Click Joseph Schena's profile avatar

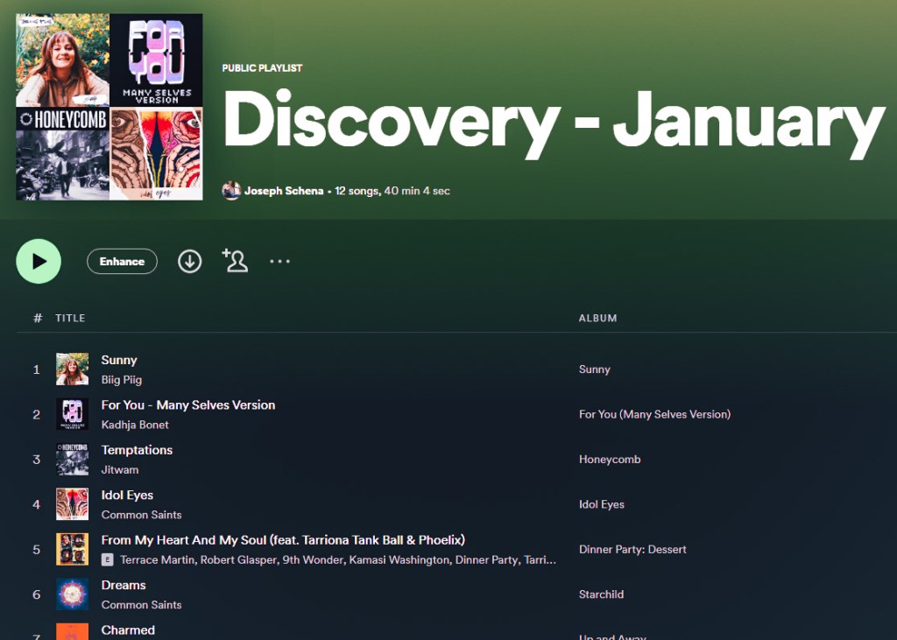[231, 190]
